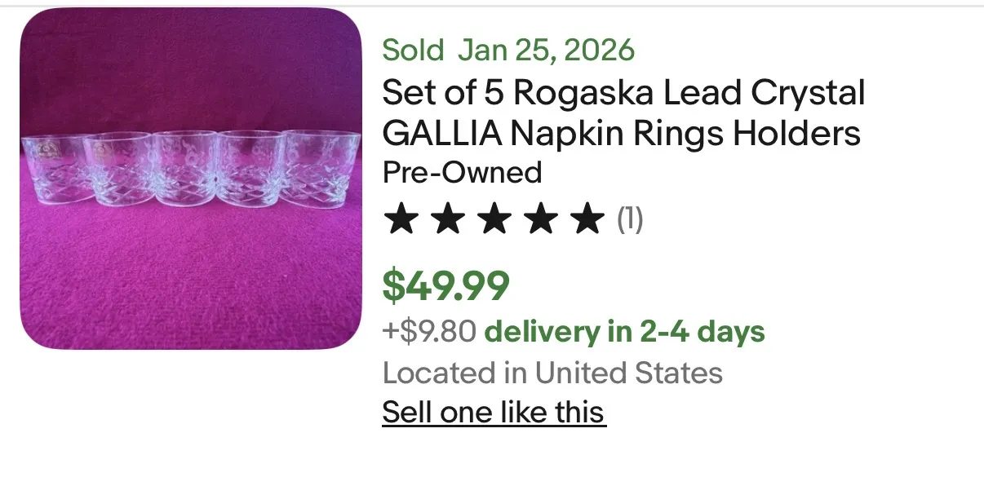Viewport: 984px width, 477px height.
Task: Click the +$9.80 shipping cost
Action: click(x=429, y=332)
